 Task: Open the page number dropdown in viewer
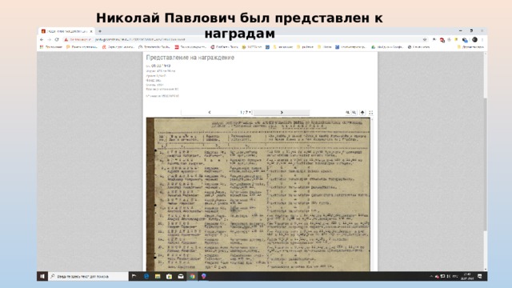pos(246,112)
